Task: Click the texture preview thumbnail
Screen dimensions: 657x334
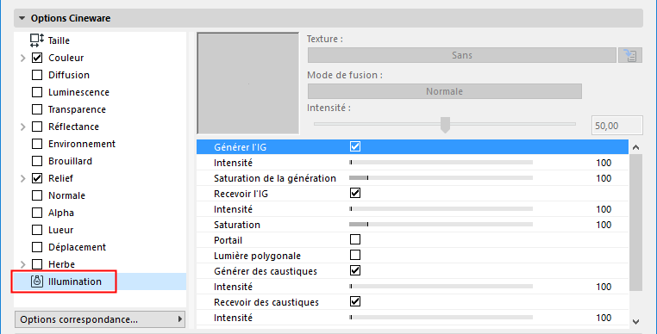Action: [x=248, y=83]
